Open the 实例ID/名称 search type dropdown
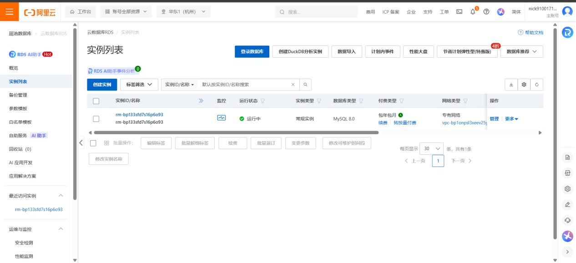 click(179, 85)
